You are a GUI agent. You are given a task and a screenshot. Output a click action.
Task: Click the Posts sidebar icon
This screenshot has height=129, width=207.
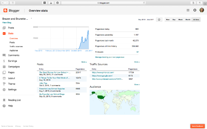point(4,28)
